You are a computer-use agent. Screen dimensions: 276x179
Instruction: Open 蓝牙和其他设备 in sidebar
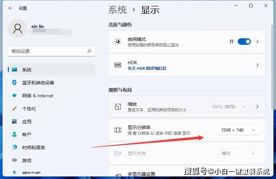(52, 82)
